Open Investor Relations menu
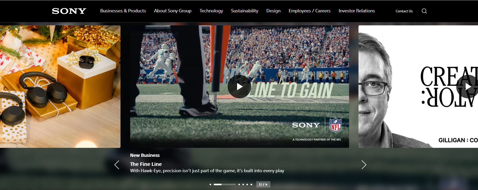Image resolution: width=478 pixels, height=190 pixels. [x=357, y=11]
